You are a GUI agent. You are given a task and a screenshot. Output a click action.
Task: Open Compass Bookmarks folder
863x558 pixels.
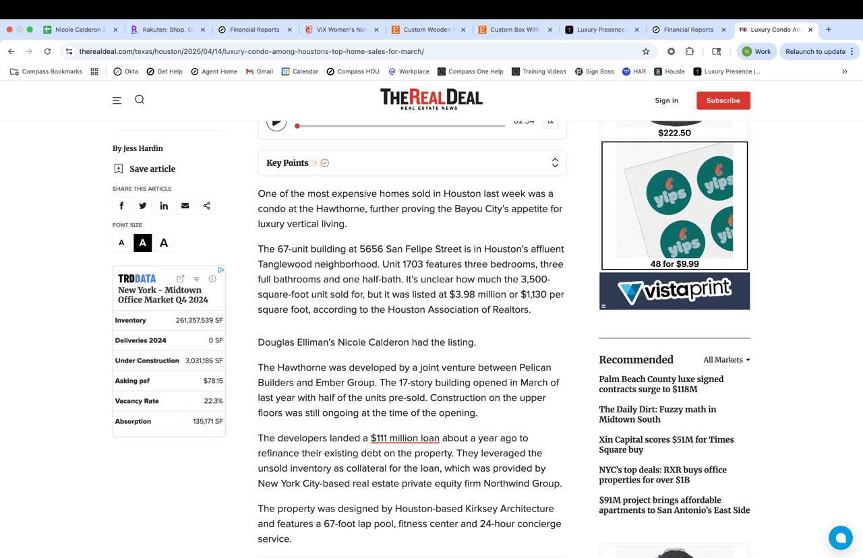[x=46, y=71]
